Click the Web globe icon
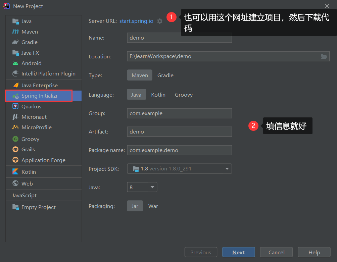 15,184
